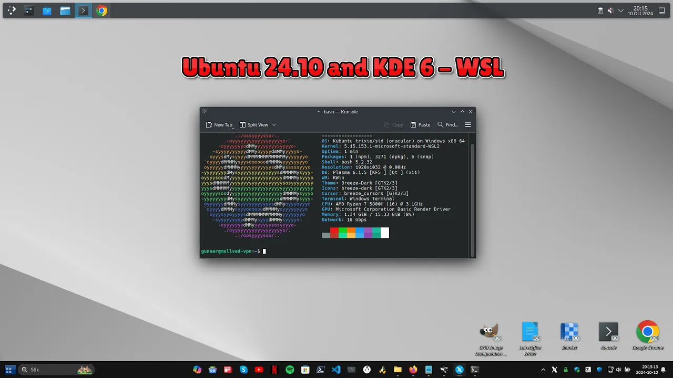
Task: Click the OS: Kubuntu trixie/sid line
Action: (x=393, y=141)
